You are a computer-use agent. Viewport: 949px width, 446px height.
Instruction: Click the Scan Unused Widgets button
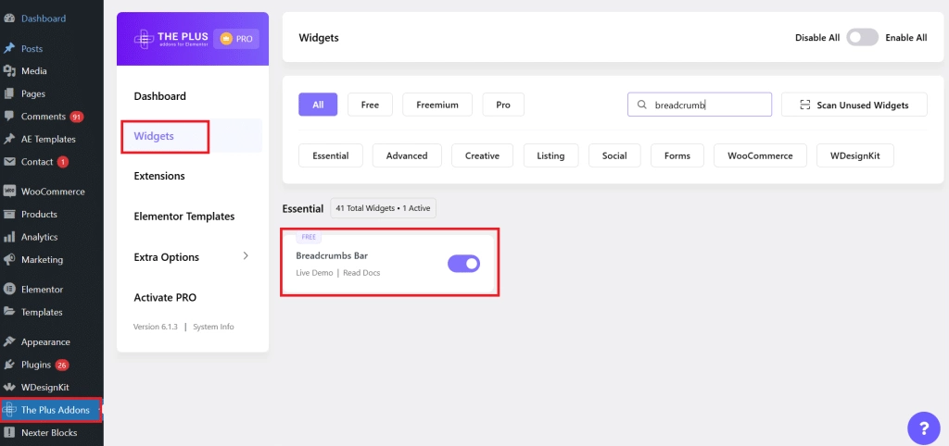coord(854,105)
